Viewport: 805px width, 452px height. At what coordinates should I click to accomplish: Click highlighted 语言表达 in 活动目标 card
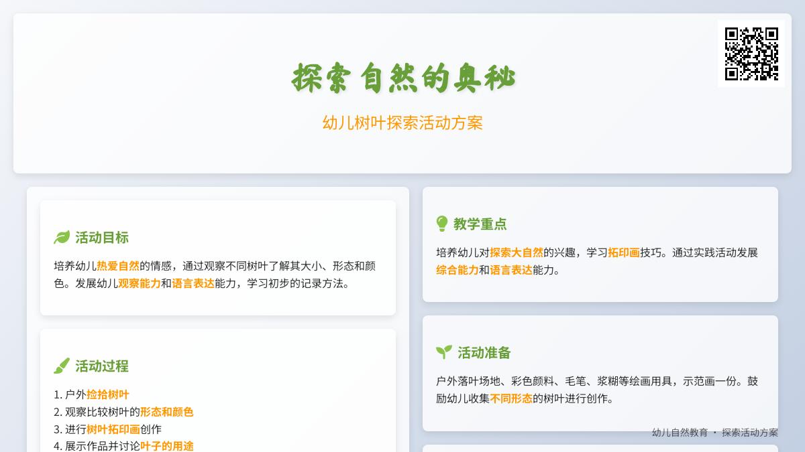point(193,283)
